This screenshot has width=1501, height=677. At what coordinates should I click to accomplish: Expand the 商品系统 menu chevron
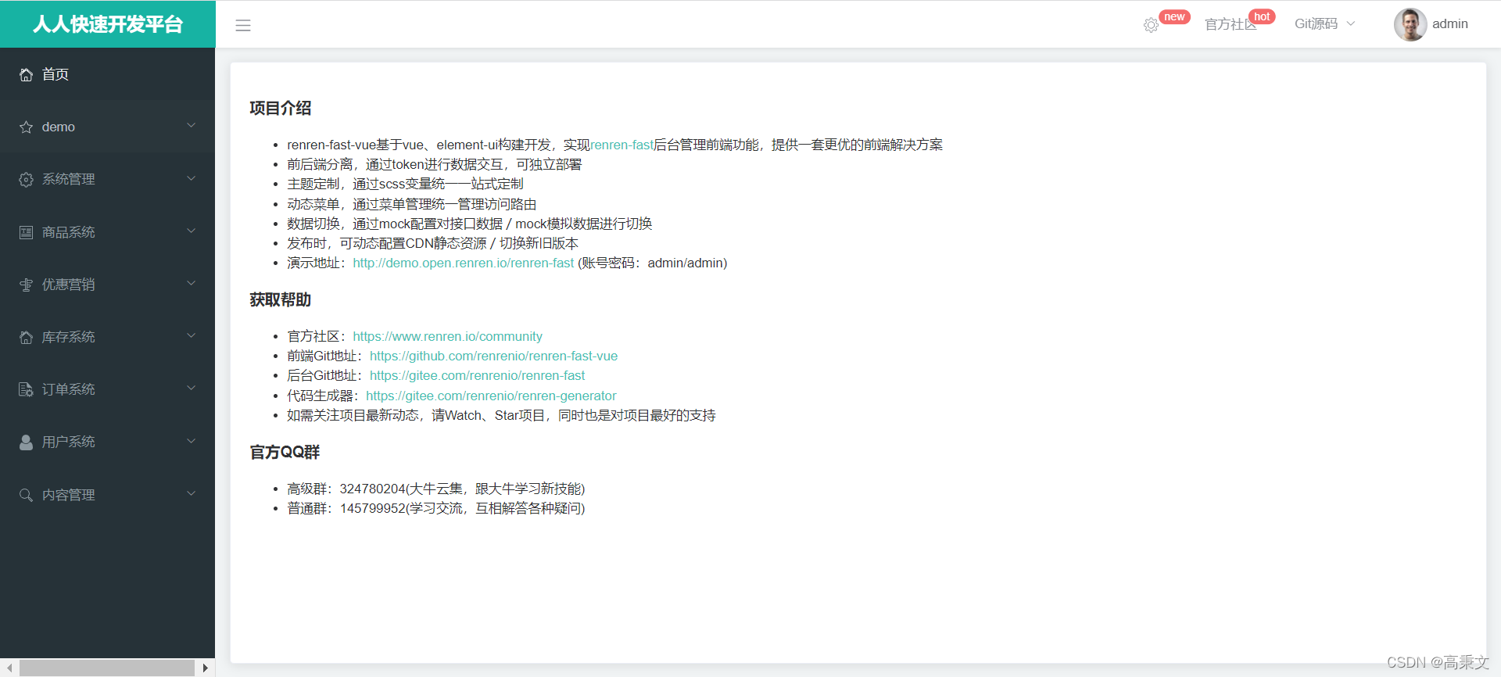click(x=192, y=231)
